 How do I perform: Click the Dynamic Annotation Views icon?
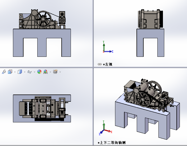(x=4, y=72)
